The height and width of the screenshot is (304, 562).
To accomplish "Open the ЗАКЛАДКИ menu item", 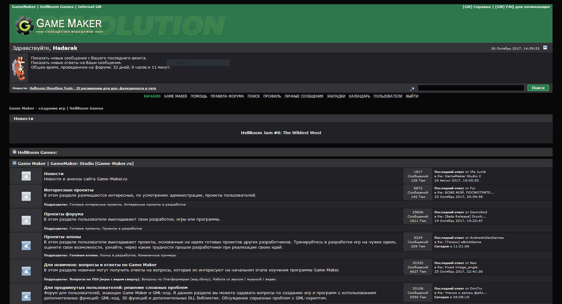I will pyautogui.click(x=336, y=96).
